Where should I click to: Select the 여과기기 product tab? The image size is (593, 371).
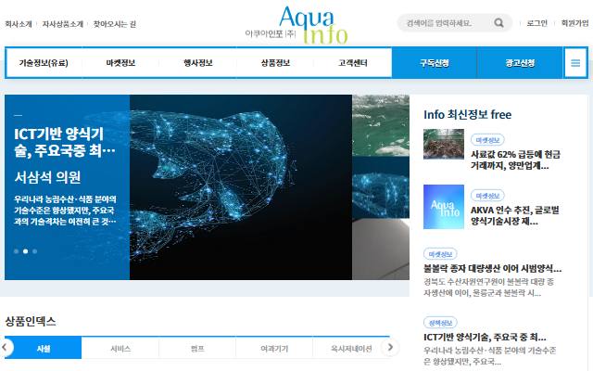pos(274,349)
